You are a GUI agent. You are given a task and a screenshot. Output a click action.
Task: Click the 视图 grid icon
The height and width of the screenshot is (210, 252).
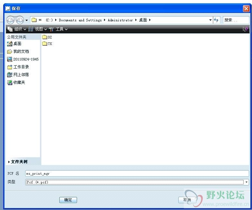[x=31, y=29]
